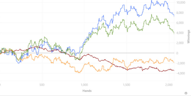Click the 6,000 winnings axis label
Image resolution: width=191 pixels, height=96 pixels.
[x=180, y=23]
